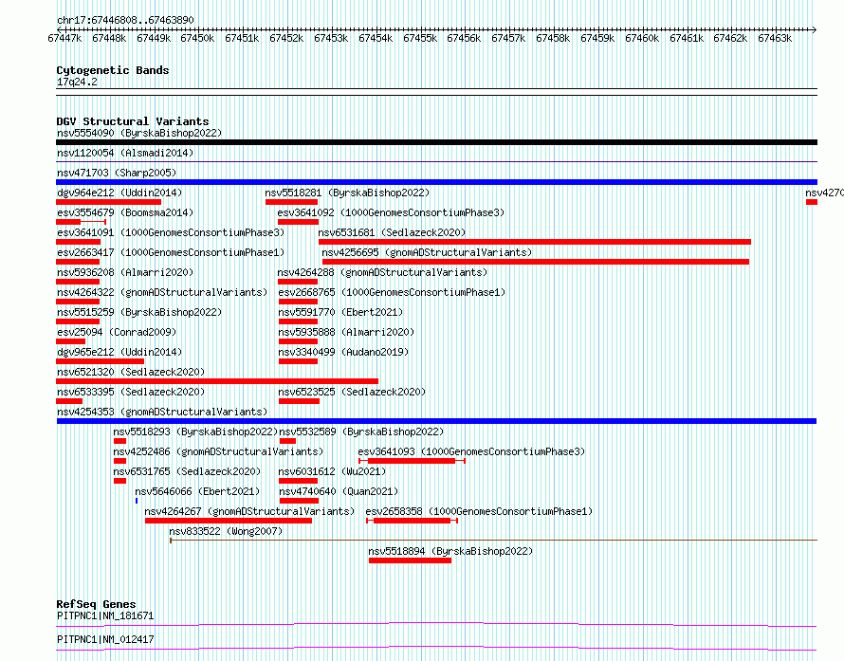
Task: Click nsv5532589 (ByrskaBishop2022) label
Action: 361,431
